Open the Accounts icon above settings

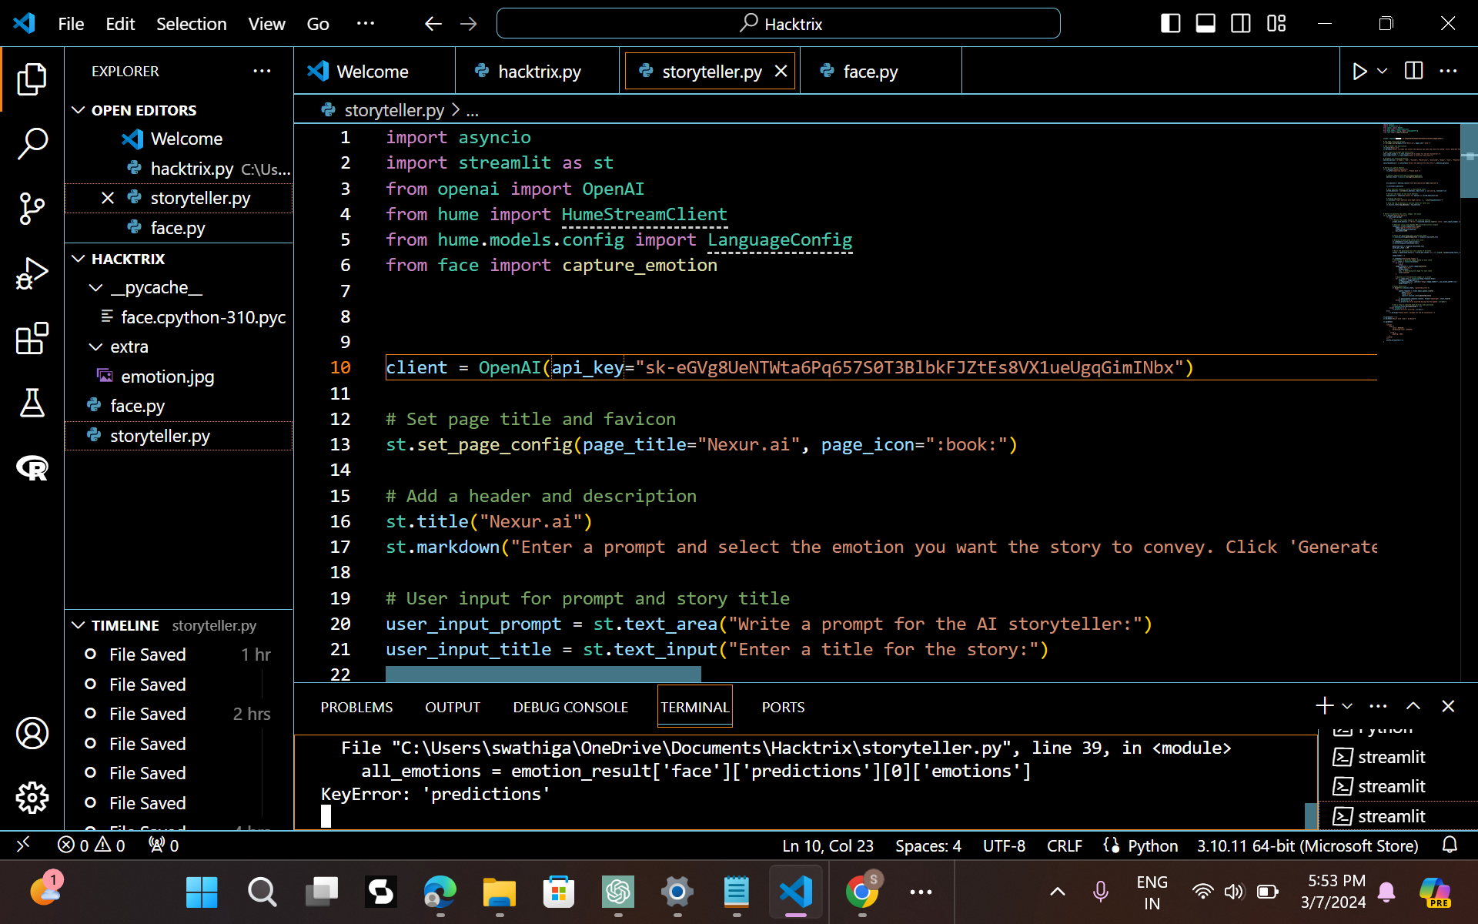(x=32, y=733)
